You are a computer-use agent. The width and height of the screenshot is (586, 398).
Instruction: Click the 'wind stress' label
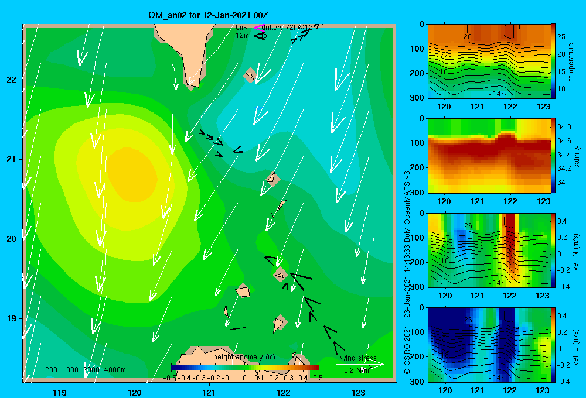(359, 358)
